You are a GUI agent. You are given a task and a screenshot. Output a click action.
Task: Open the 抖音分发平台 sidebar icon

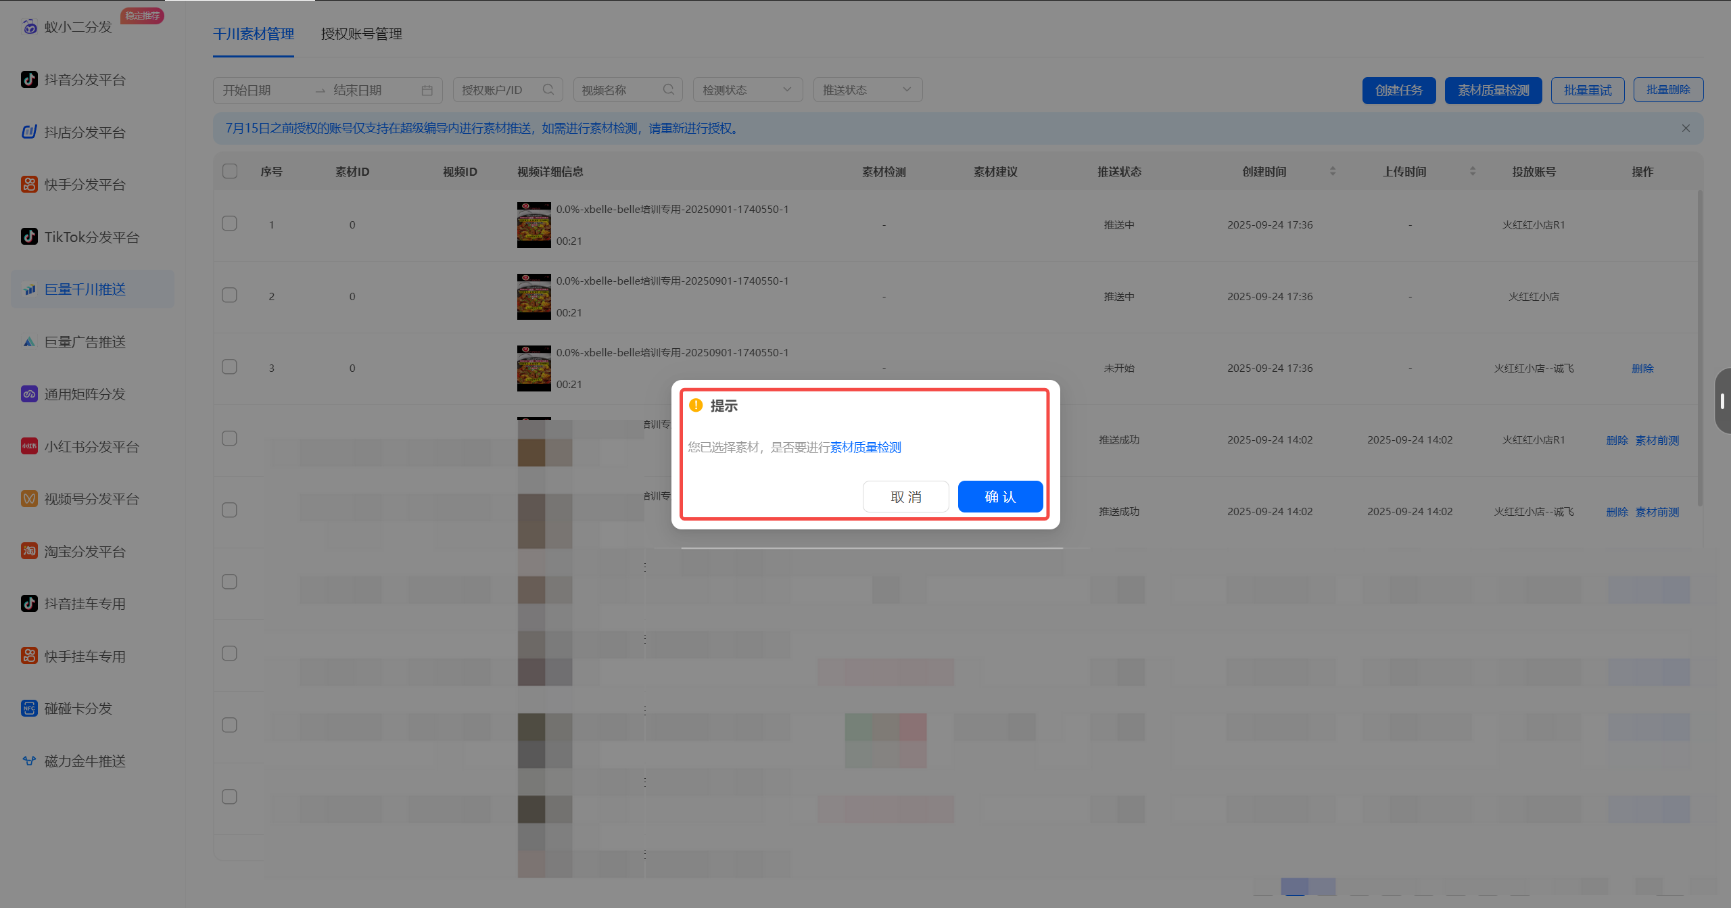[29, 80]
